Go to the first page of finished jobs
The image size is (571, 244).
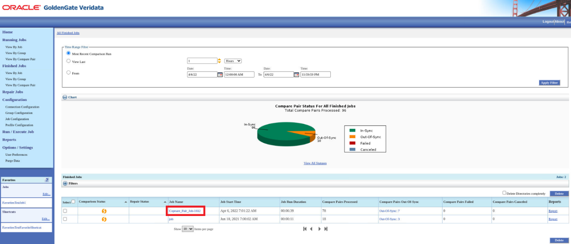[x=305, y=229]
